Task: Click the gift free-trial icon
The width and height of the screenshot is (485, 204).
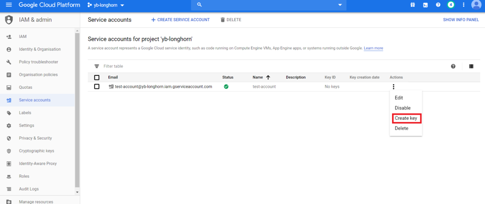Action: click(413, 5)
